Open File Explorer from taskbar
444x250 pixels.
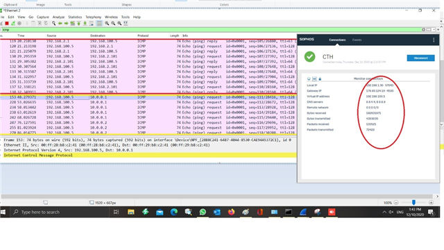tap(131, 212)
